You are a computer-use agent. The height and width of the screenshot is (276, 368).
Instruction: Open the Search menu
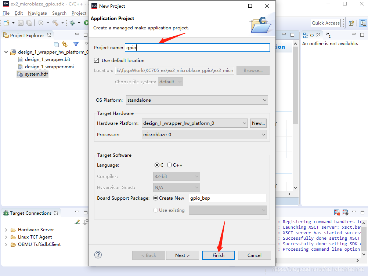pos(59,13)
